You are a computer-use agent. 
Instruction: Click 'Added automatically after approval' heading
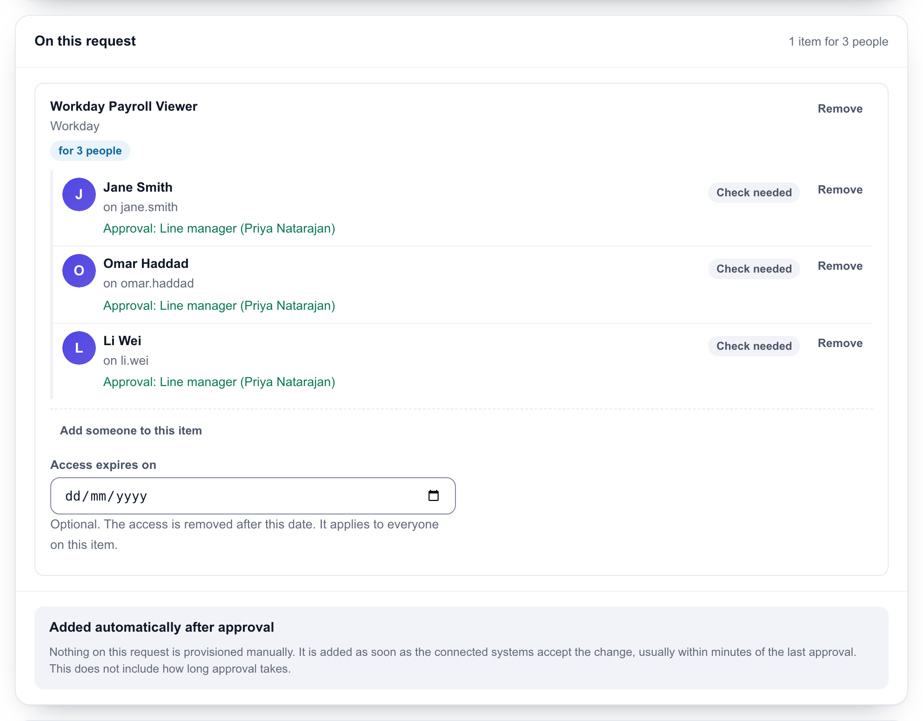[x=161, y=627]
